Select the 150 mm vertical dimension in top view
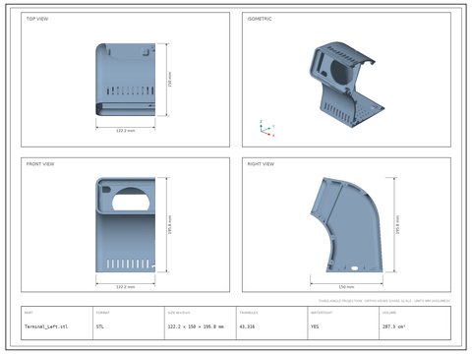The image size is (472, 354). pyautogui.click(x=170, y=80)
